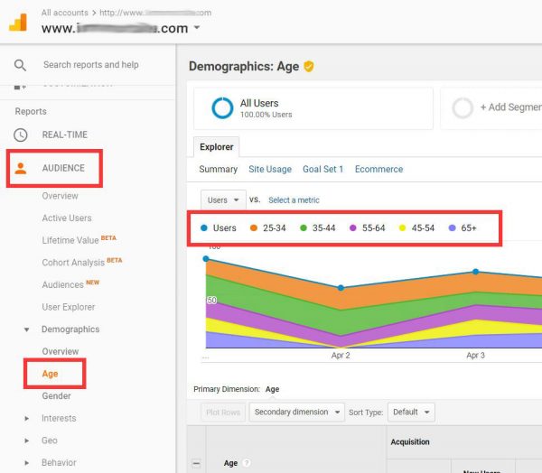The image size is (542, 473).
Task: Click the Google Analytics logo icon
Action: coord(18,23)
